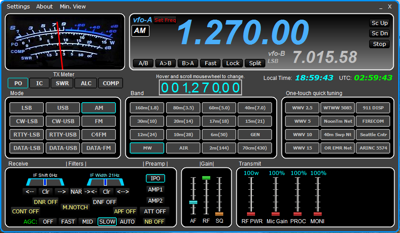Set AGC to FAST
Image resolution: width=400 pixels, height=233 pixels.
[x=68, y=221]
